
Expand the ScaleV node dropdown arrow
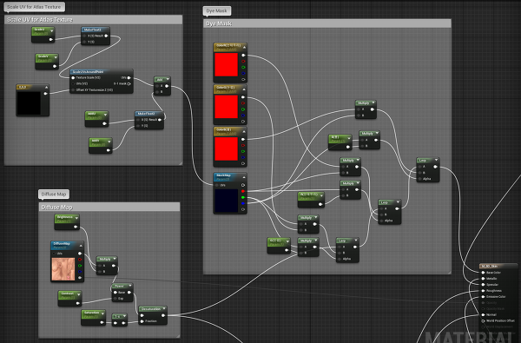56,58
